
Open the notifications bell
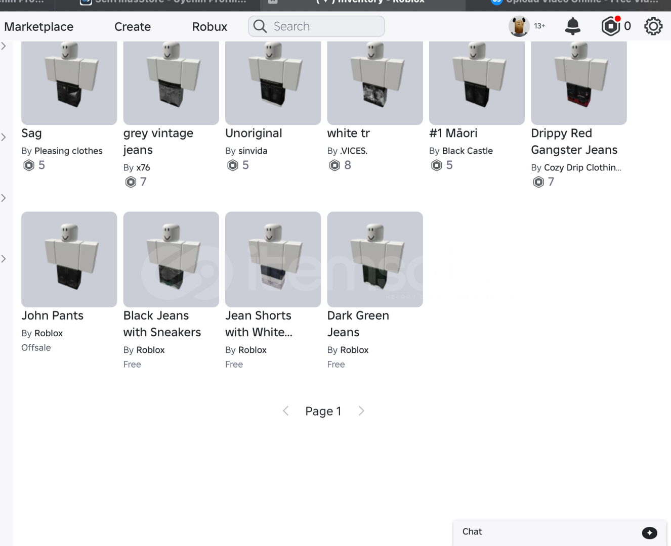(572, 26)
